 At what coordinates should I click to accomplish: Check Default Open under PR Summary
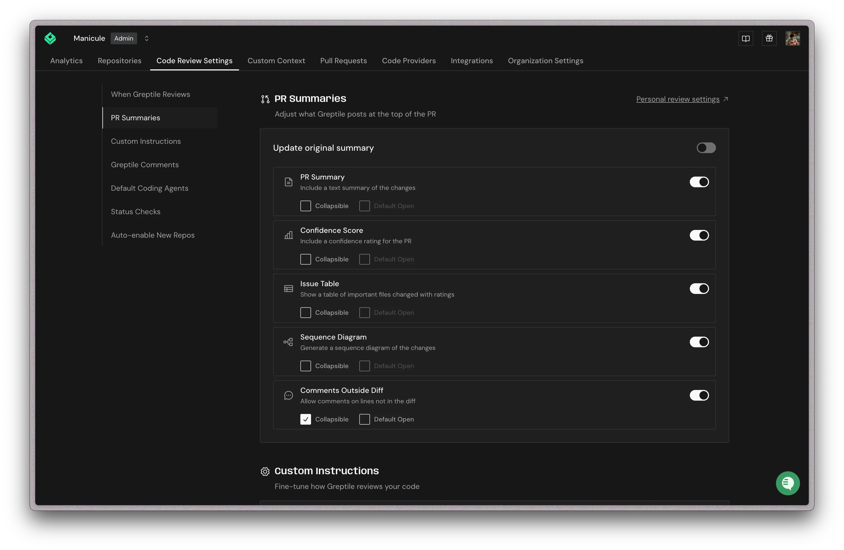(364, 206)
